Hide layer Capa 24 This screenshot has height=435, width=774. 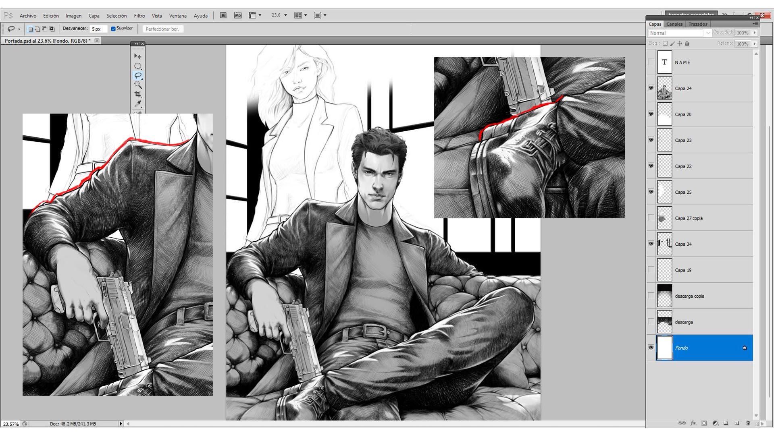coord(651,88)
